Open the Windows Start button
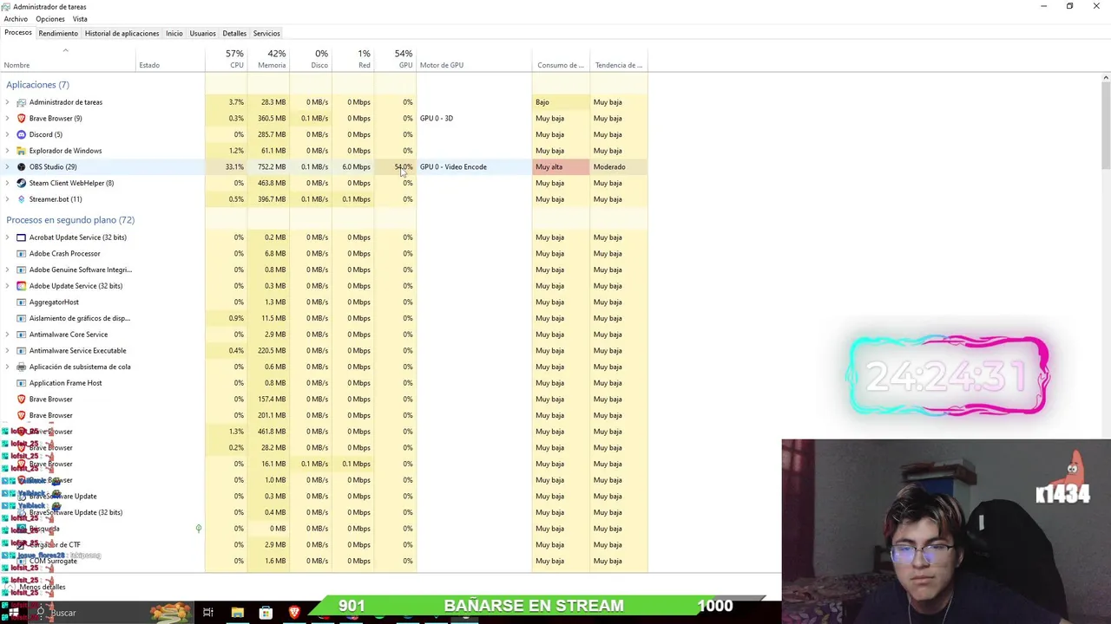 click(x=14, y=613)
